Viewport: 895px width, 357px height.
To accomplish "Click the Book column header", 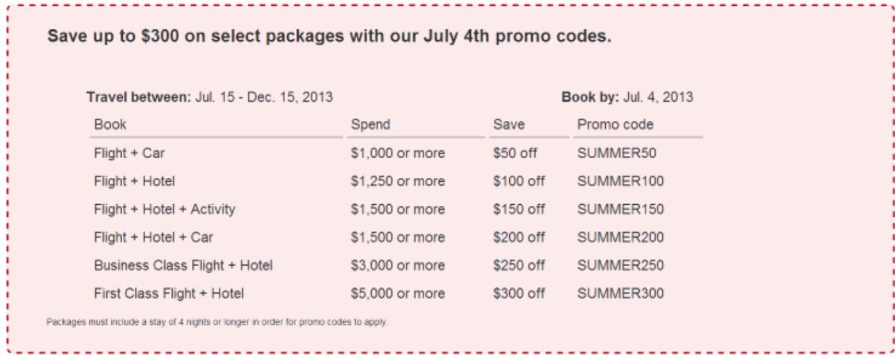I will point(111,125).
